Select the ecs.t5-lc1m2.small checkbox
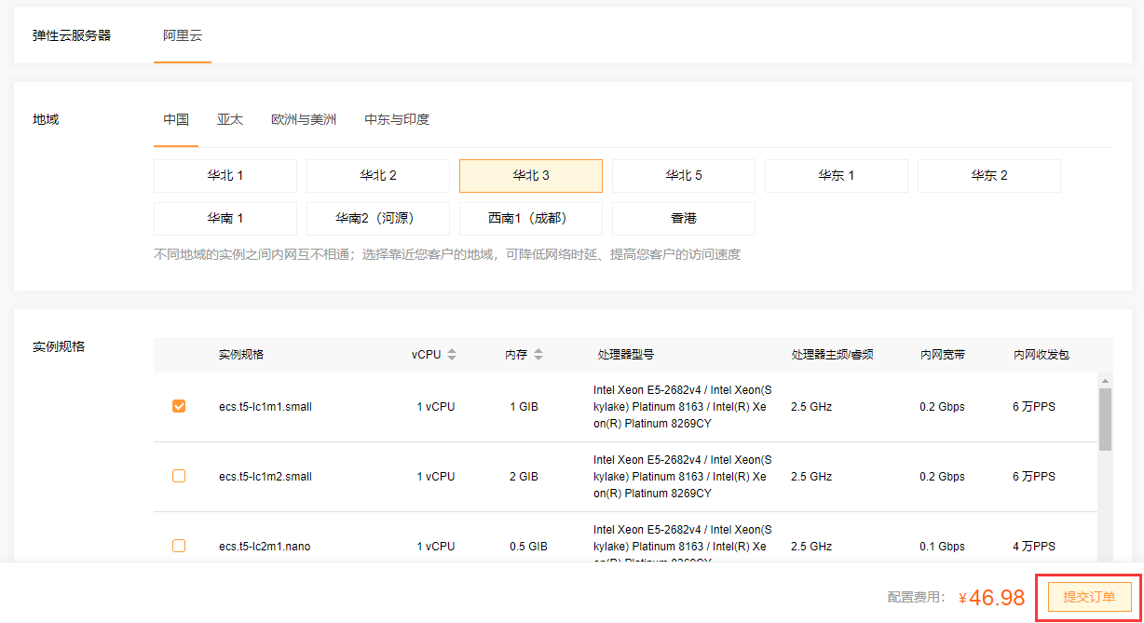Image resolution: width=1144 pixels, height=623 pixels. (179, 476)
